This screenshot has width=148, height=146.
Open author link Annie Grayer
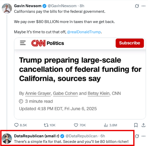38,93
